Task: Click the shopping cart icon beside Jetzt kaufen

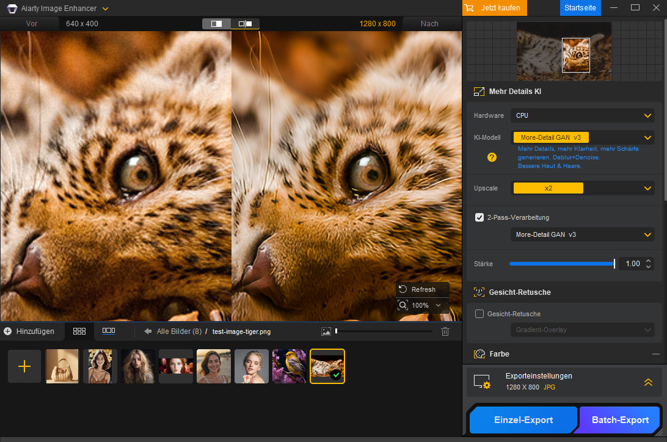Action: point(470,8)
